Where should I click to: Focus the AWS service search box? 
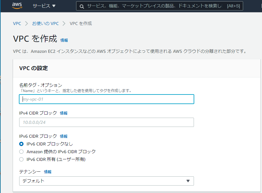(159, 6)
